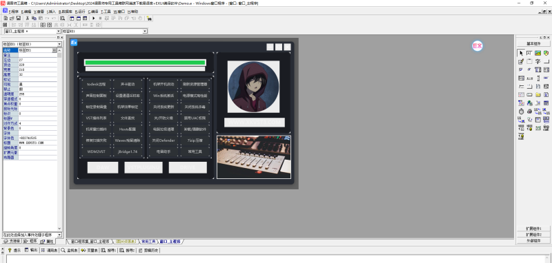
Task: Click the 标题 property value field
Action: point(38,143)
